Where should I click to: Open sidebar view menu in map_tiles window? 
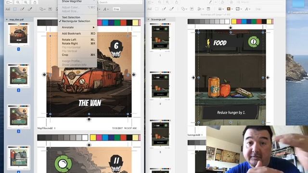9,2
